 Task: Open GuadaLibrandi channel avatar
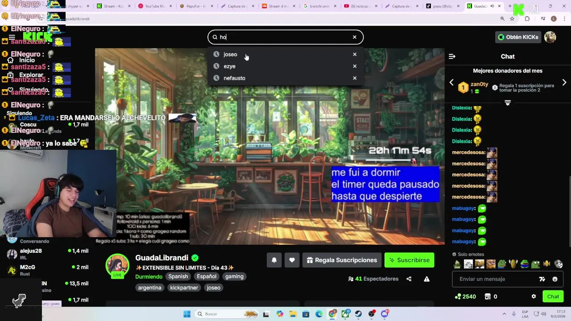(x=117, y=265)
